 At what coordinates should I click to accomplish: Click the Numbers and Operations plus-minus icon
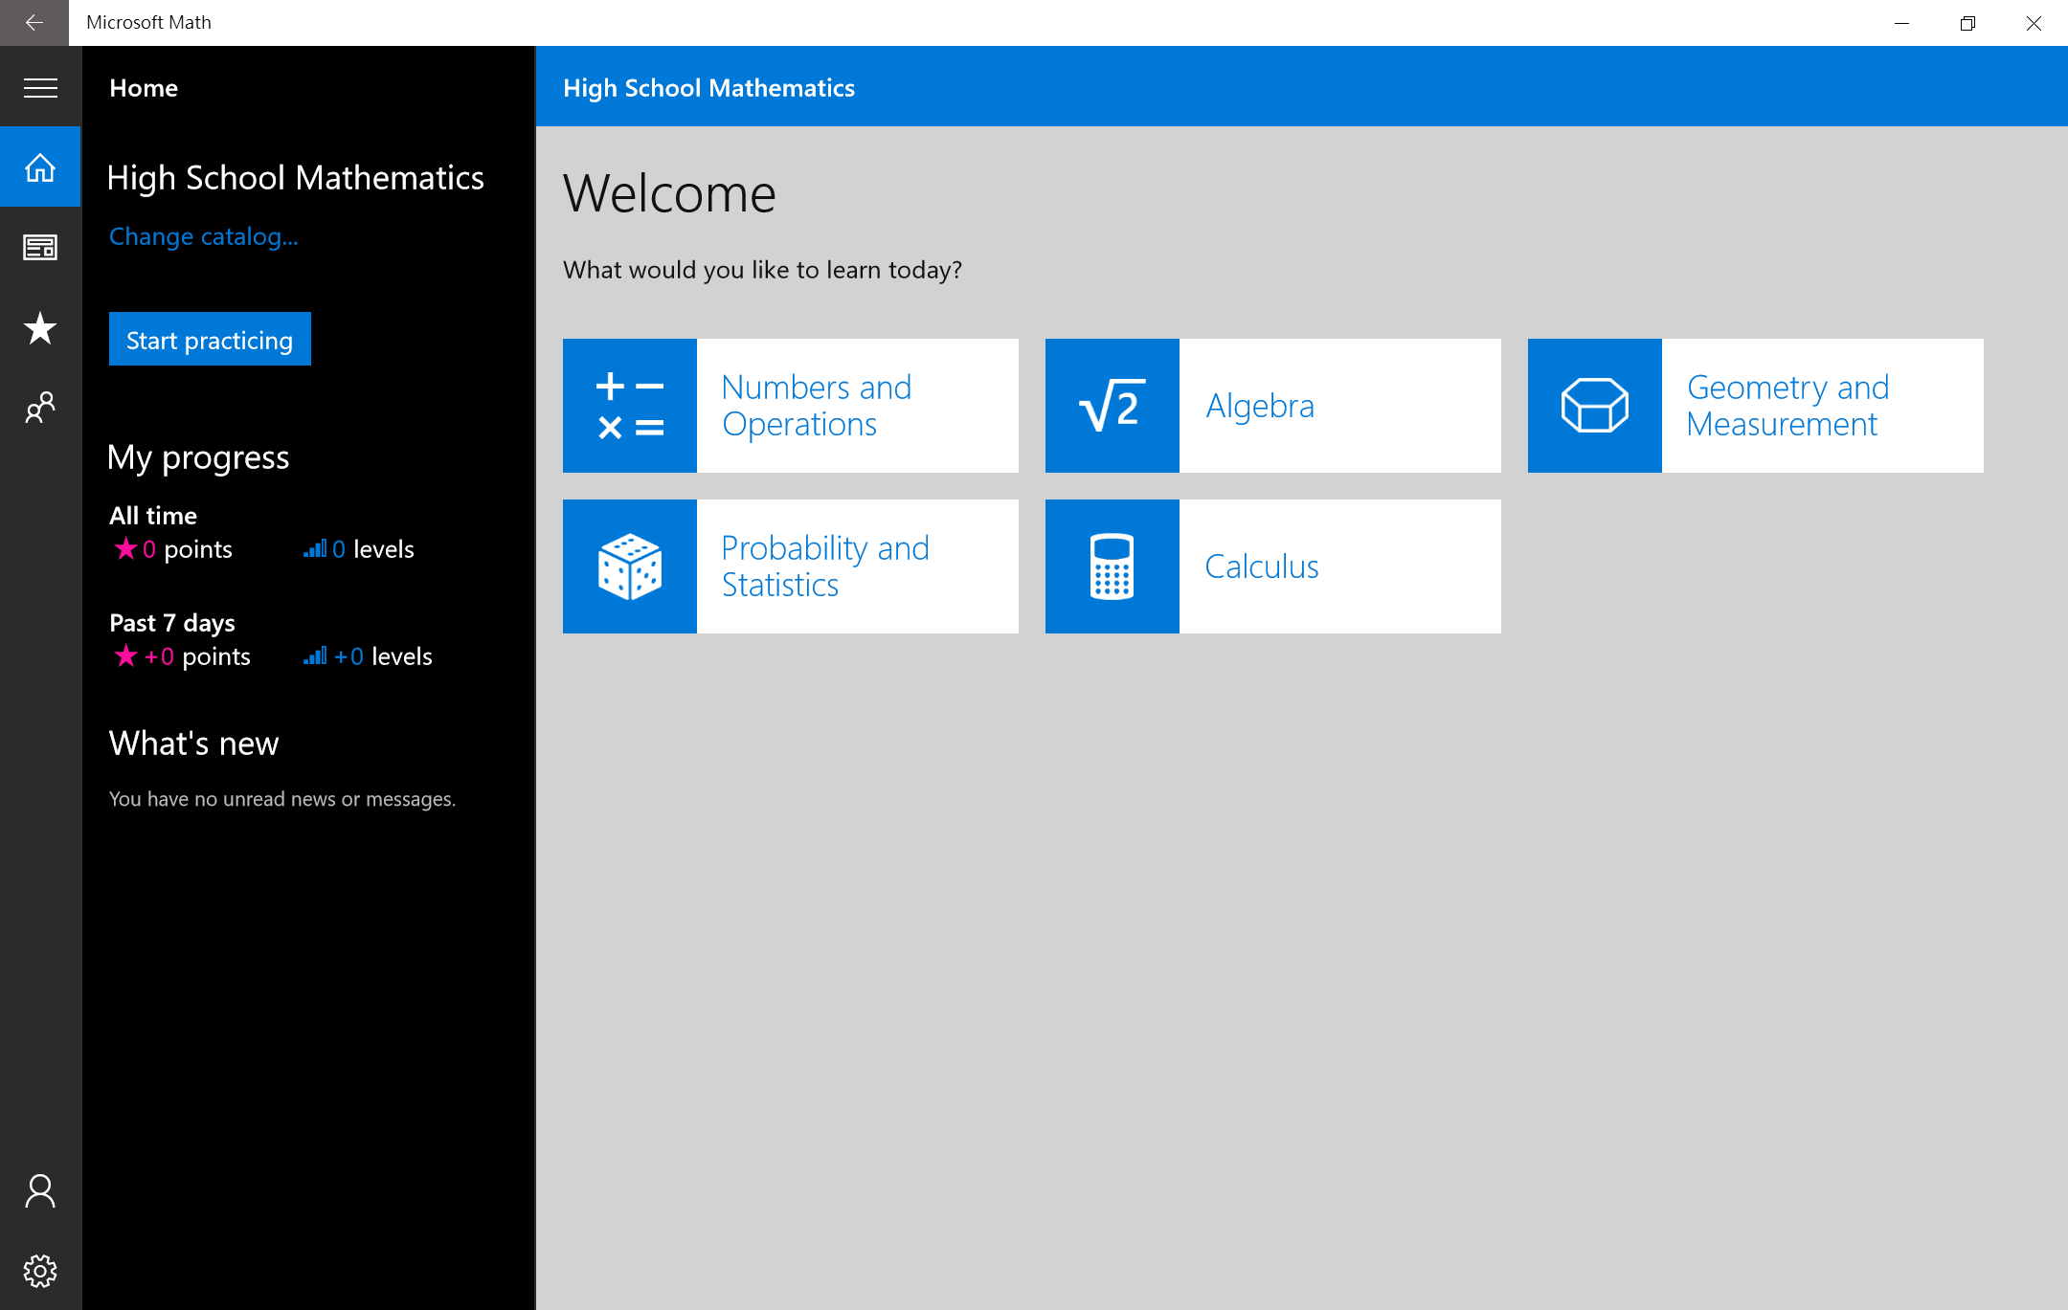point(630,406)
